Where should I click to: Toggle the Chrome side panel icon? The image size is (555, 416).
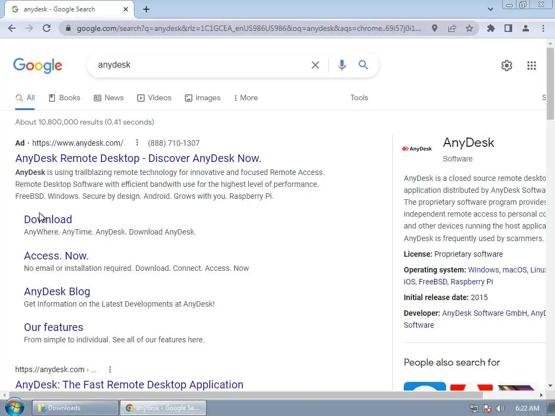coord(508,28)
